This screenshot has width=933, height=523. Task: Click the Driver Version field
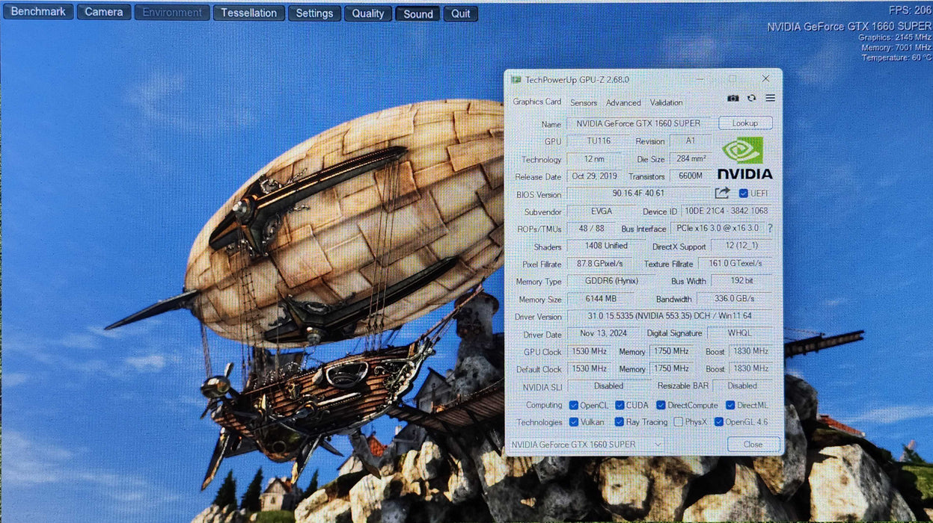pyautogui.click(x=670, y=317)
